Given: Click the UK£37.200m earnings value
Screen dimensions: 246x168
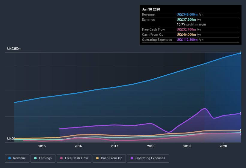Looking at the screenshot, I should click(x=186, y=19).
